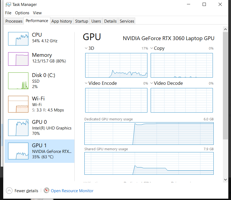This screenshot has width=231, height=200.
Task: Open the Video Encode engine dropdown
Action: click(x=86, y=83)
